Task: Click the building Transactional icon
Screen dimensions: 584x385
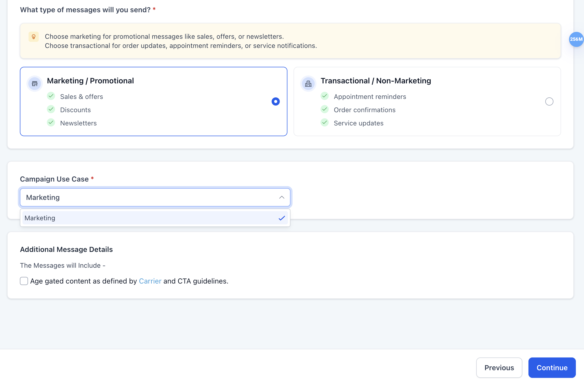Action: coord(308,84)
